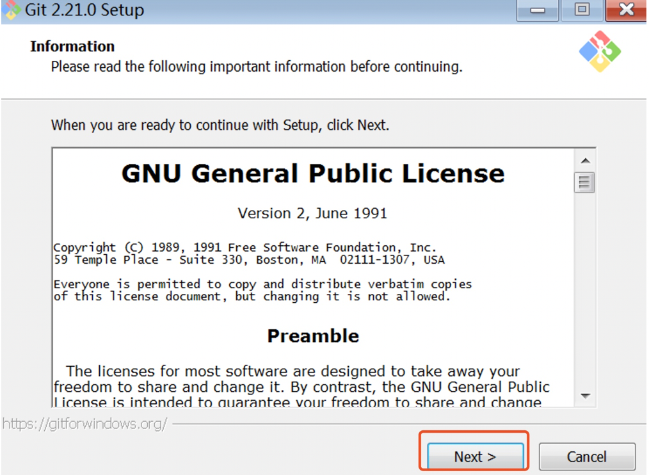Image resolution: width=649 pixels, height=475 pixels.
Task: Minimize the Git Setup window
Action: [x=538, y=10]
